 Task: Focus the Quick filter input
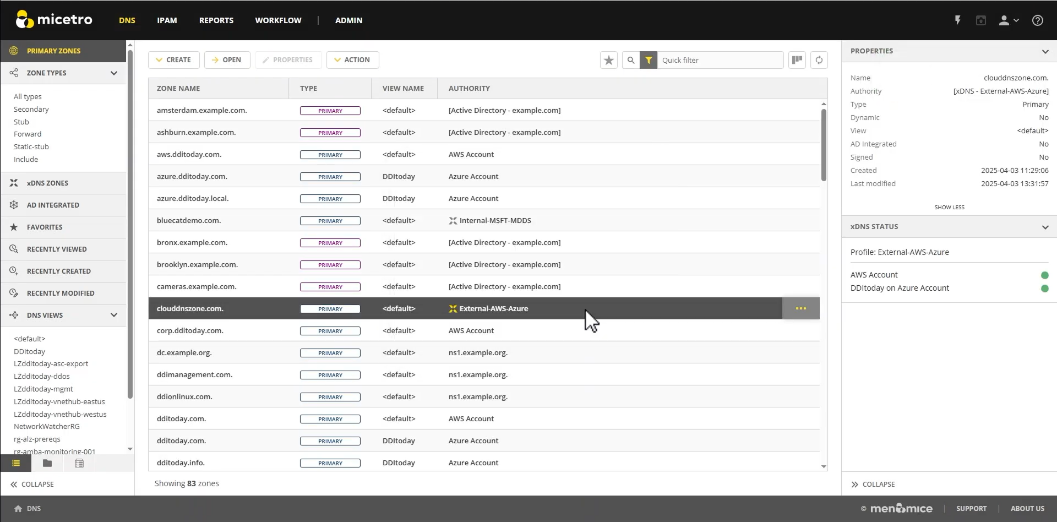click(x=720, y=60)
